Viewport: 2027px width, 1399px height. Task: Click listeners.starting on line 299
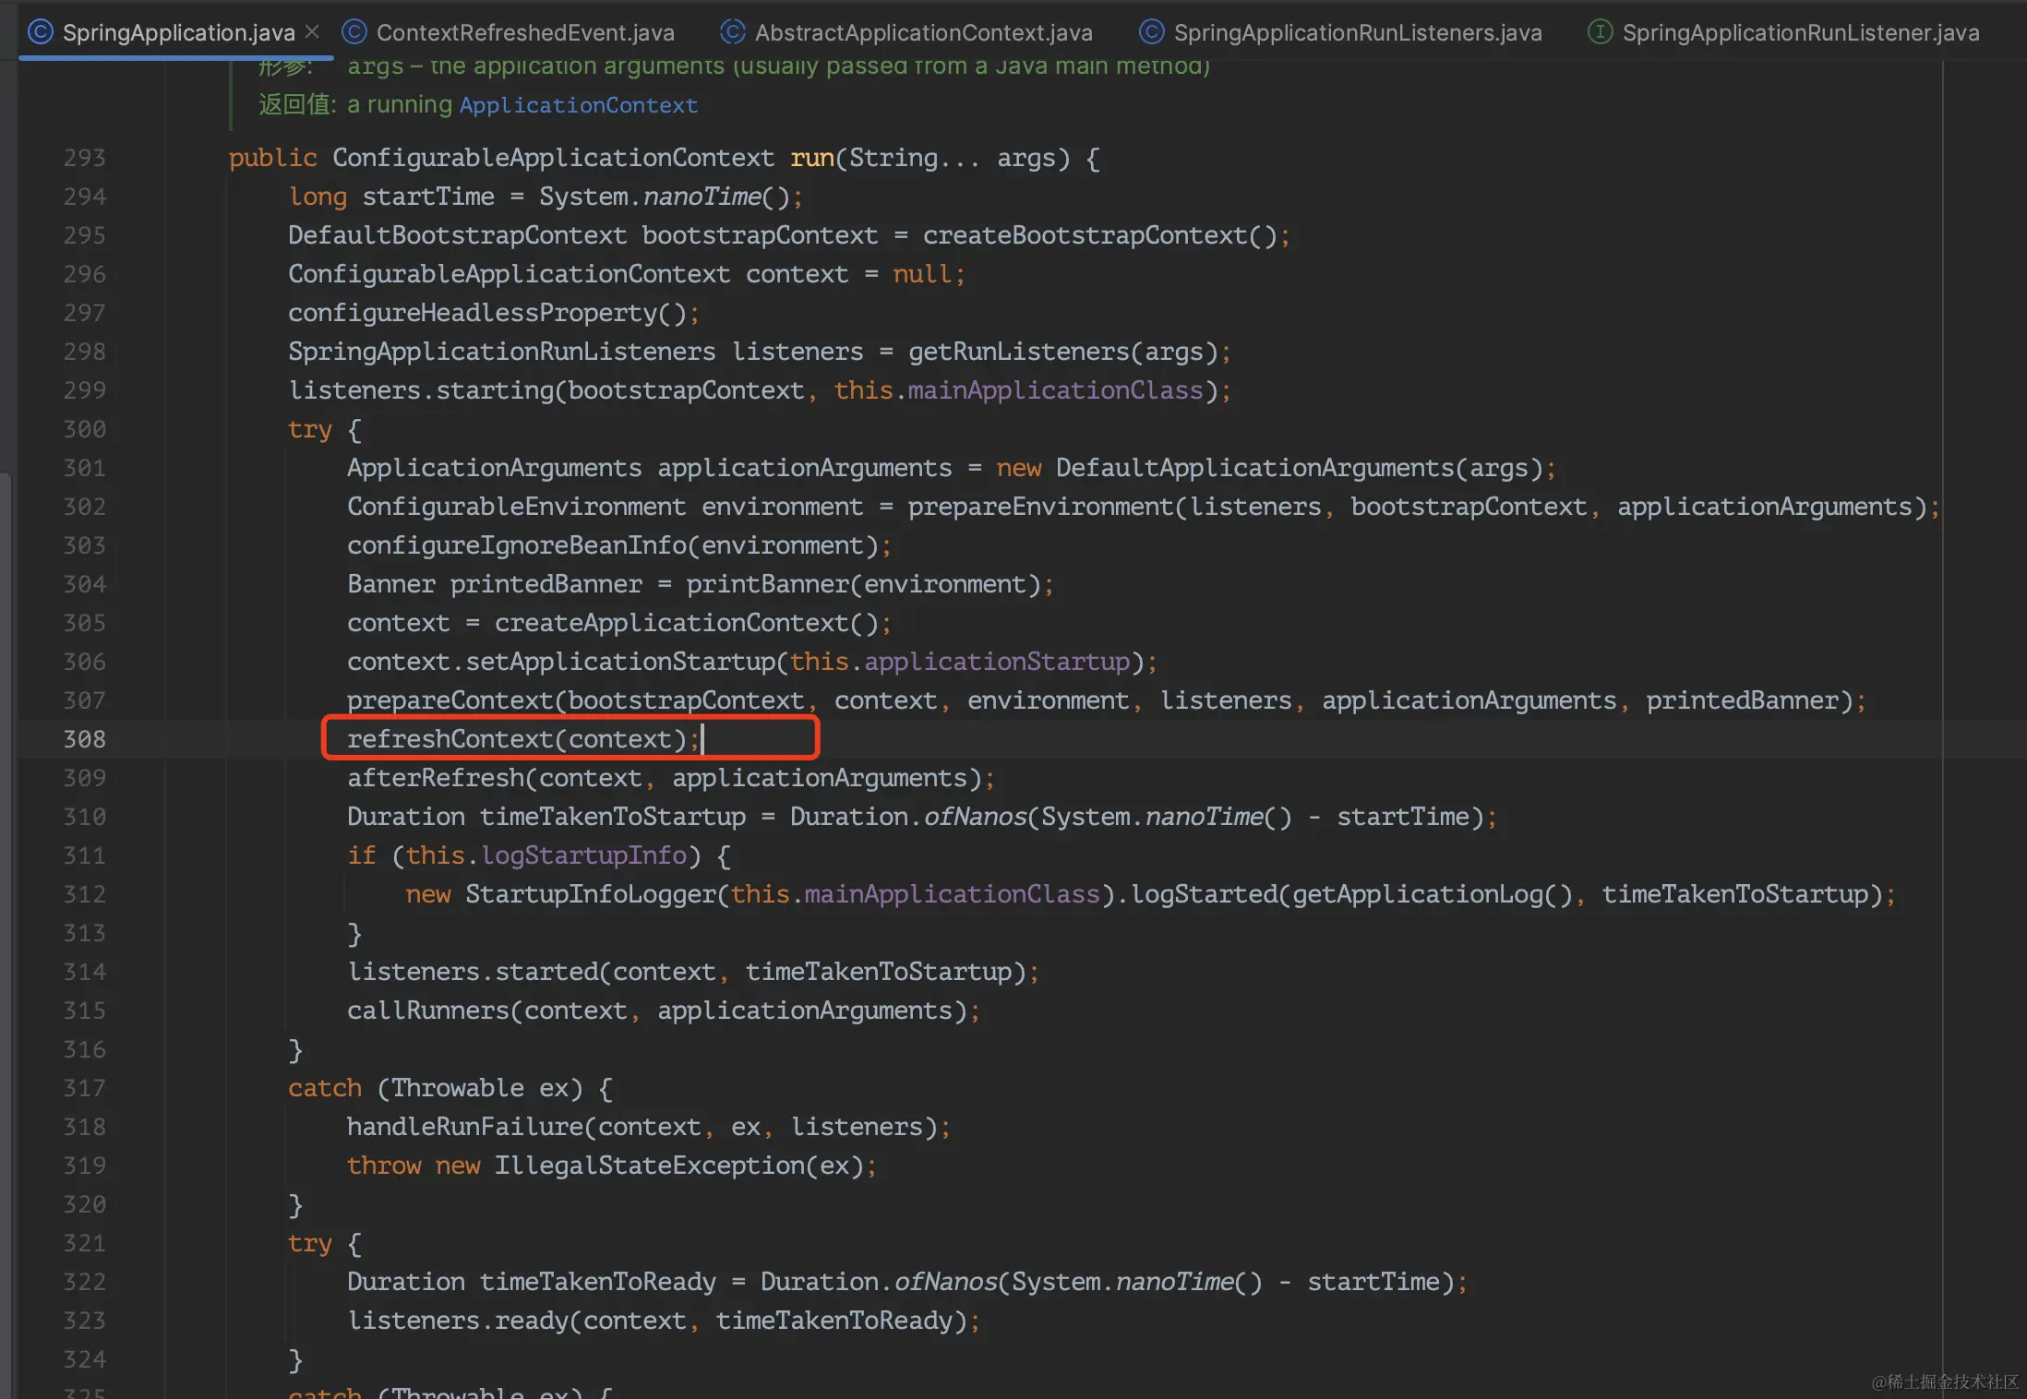[421, 390]
